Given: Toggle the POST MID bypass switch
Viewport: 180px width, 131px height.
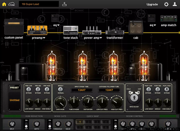Looking at the screenshot, I should [x=158, y=89].
